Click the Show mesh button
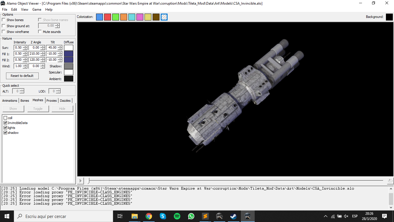Viewport: 394px width, 222px height. click(13, 109)
